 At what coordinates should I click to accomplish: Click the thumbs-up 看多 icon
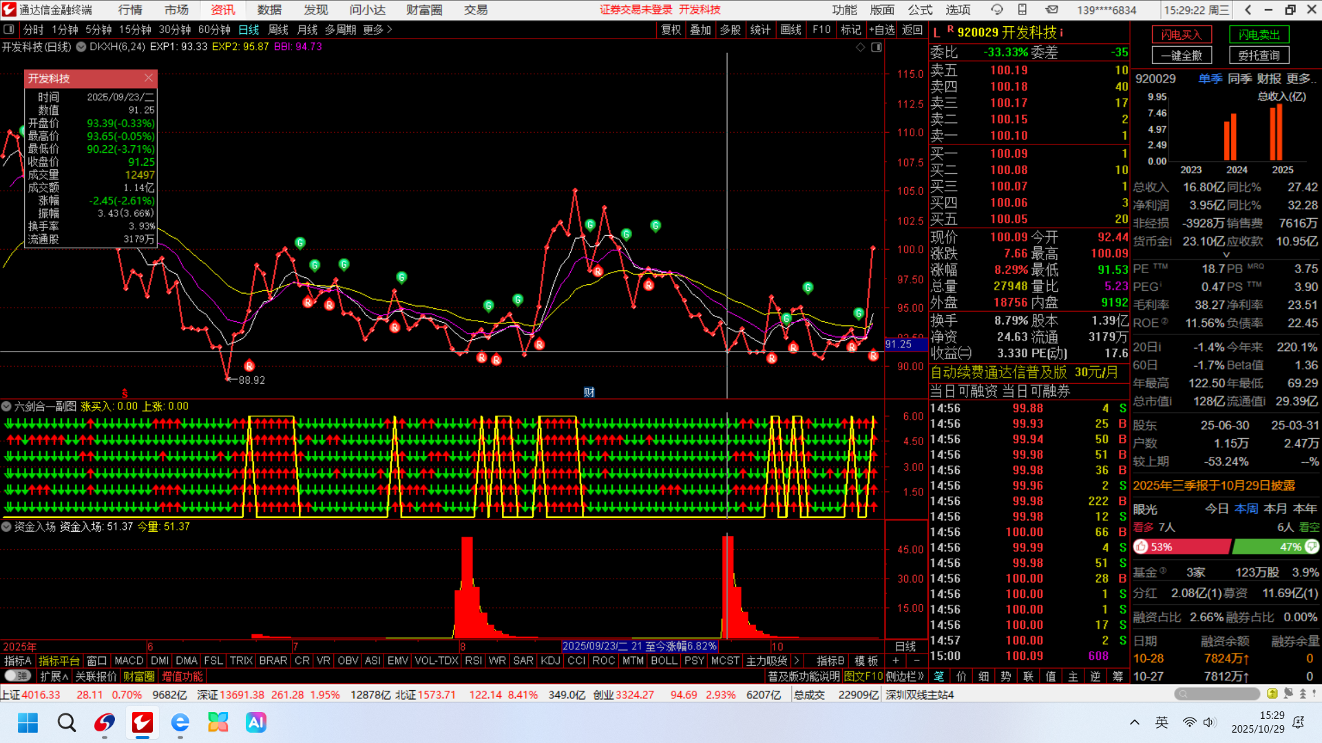coord(1141,547)
